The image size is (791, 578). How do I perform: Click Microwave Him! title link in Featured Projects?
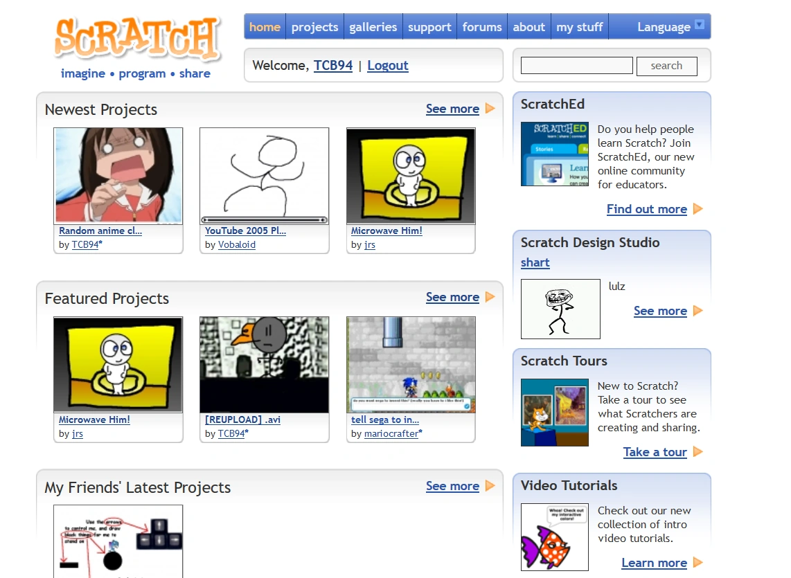click(x=94, y=419)
